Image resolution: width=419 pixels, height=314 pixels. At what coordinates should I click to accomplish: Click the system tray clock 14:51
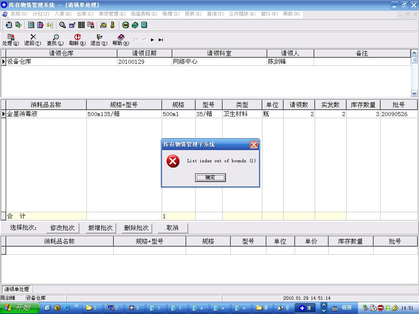407,308
